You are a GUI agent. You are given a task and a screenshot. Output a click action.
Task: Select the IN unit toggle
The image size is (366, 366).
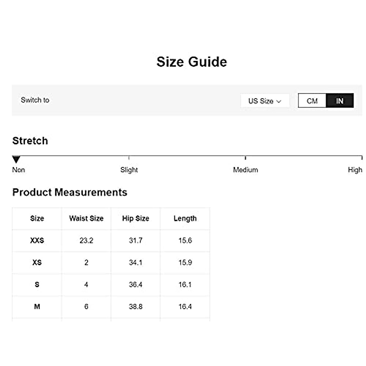340,101
